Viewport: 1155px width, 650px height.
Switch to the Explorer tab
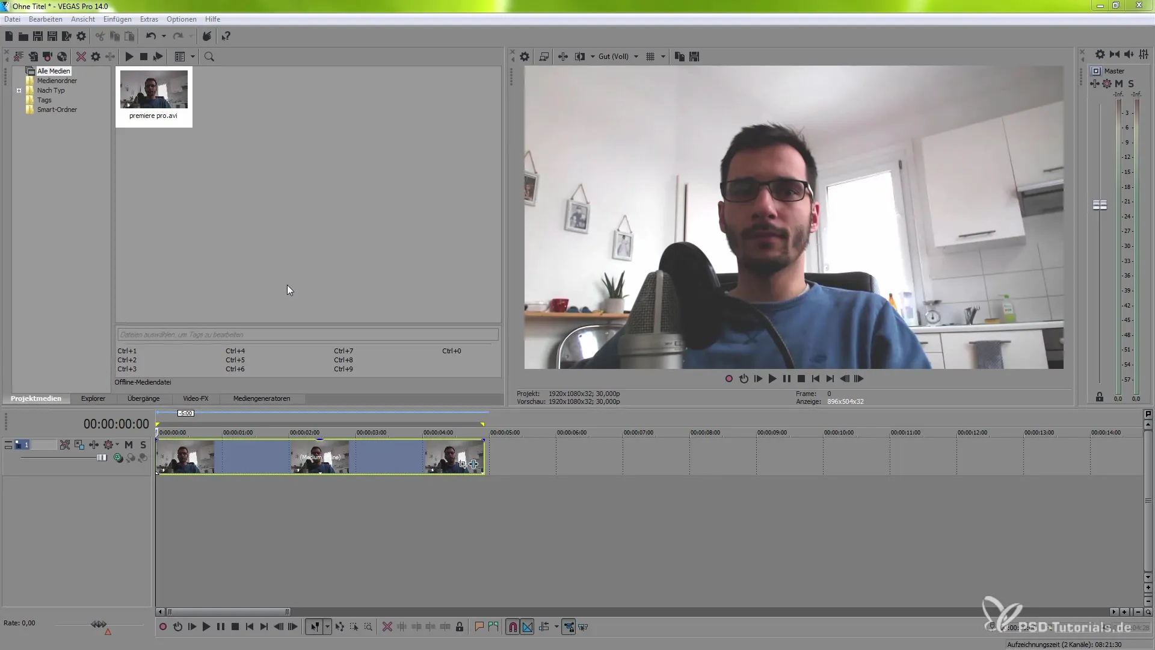pyautogui.click(x=93, y=399)
